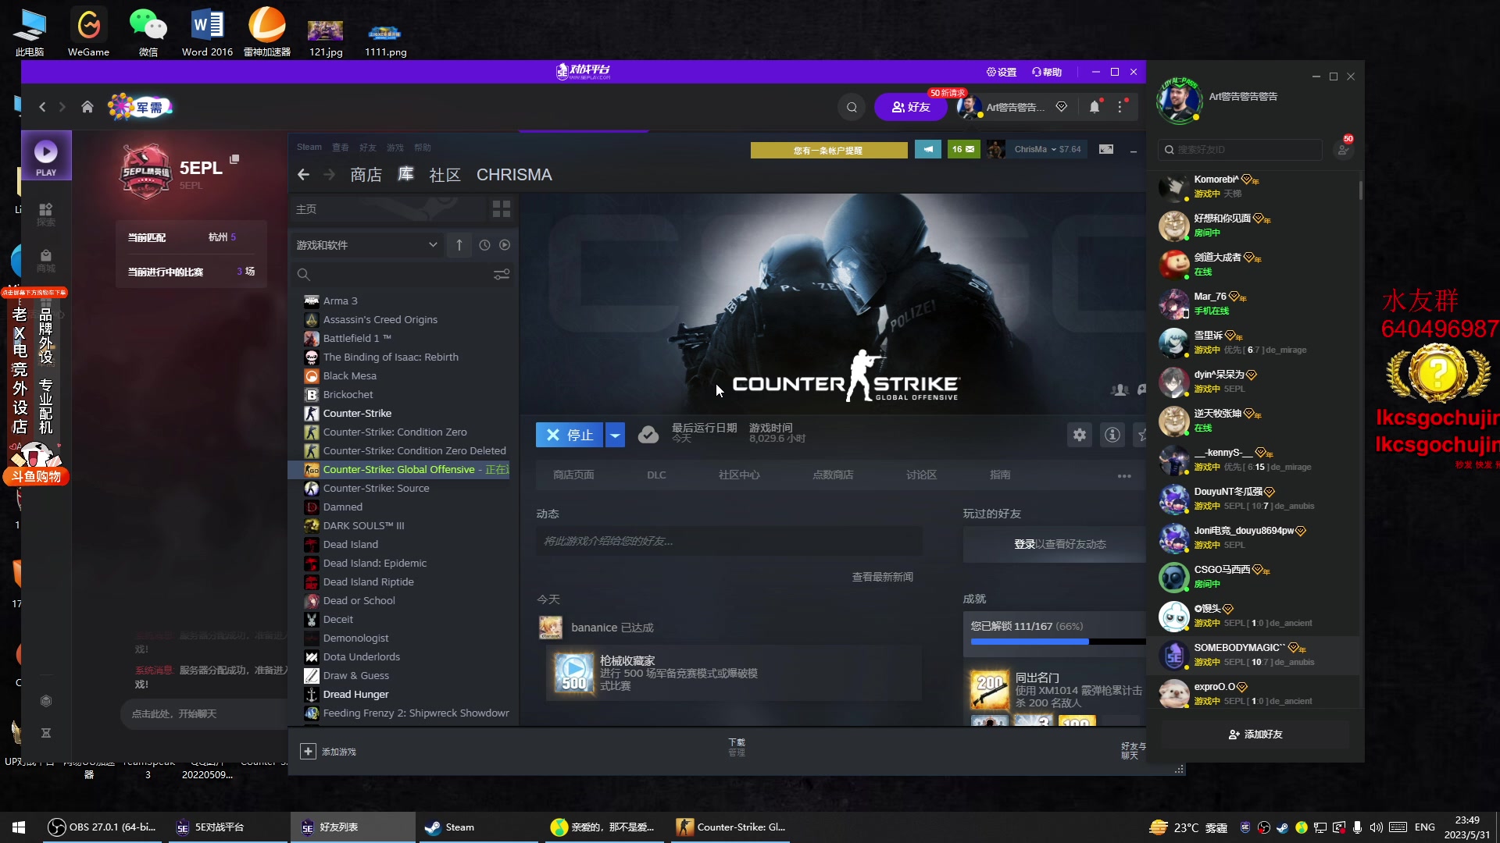Click the purple 好友 friends button

coord(911,108)
